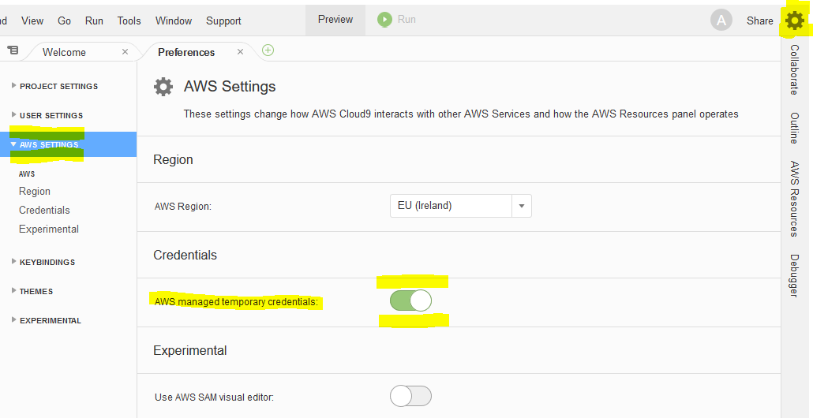
Task: Close the Welcome tab
Action: click(x=125, y=52)
